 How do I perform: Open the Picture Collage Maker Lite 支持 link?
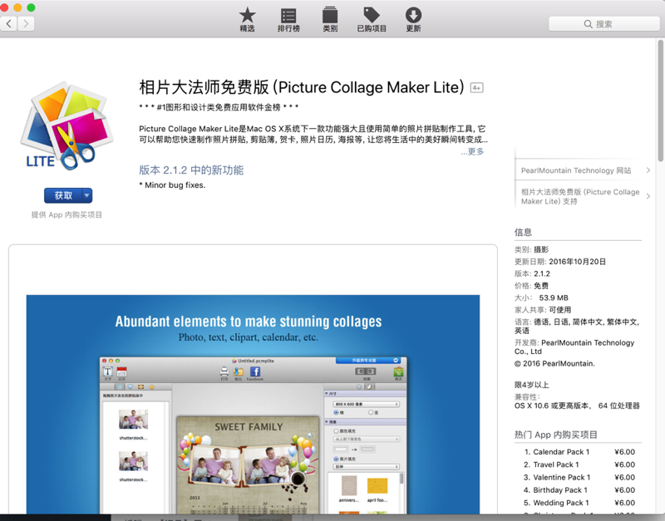point(579,196)
